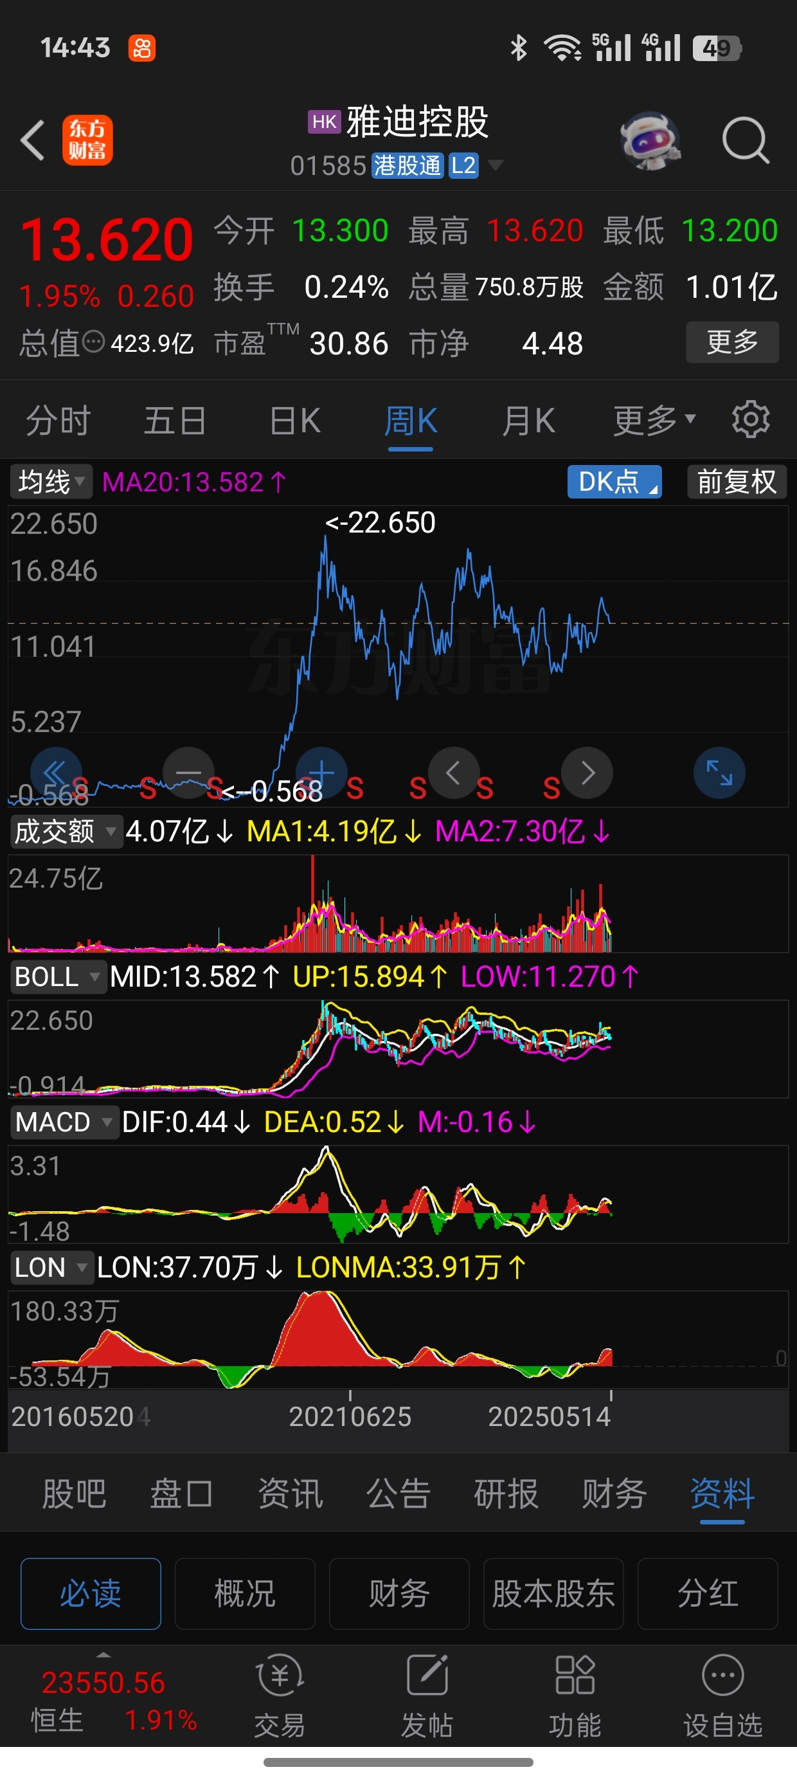
Task: Tap the 港股通 badge
Action: [407, 165]
